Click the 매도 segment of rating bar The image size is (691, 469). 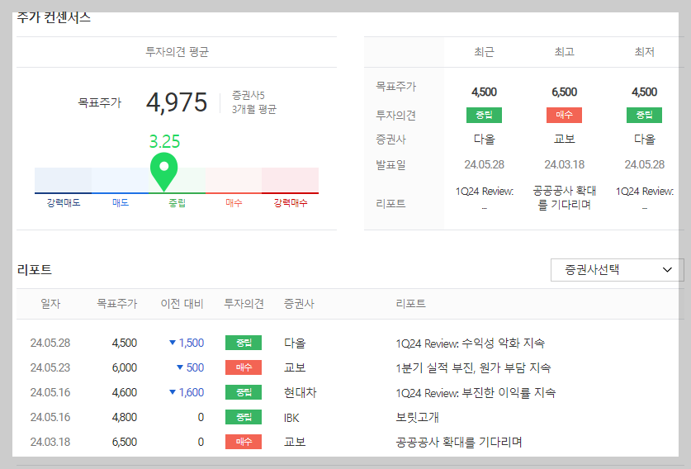(x=120, y=180)
